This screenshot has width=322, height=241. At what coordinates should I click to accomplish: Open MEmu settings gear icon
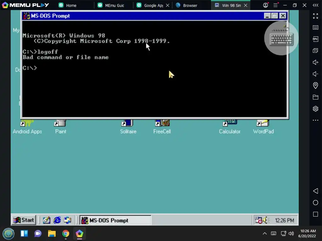coord(315,109)
